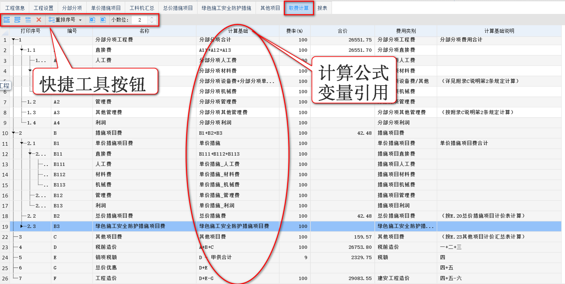Click the Excel icon beside the 小数位 label

coord(103,20)
